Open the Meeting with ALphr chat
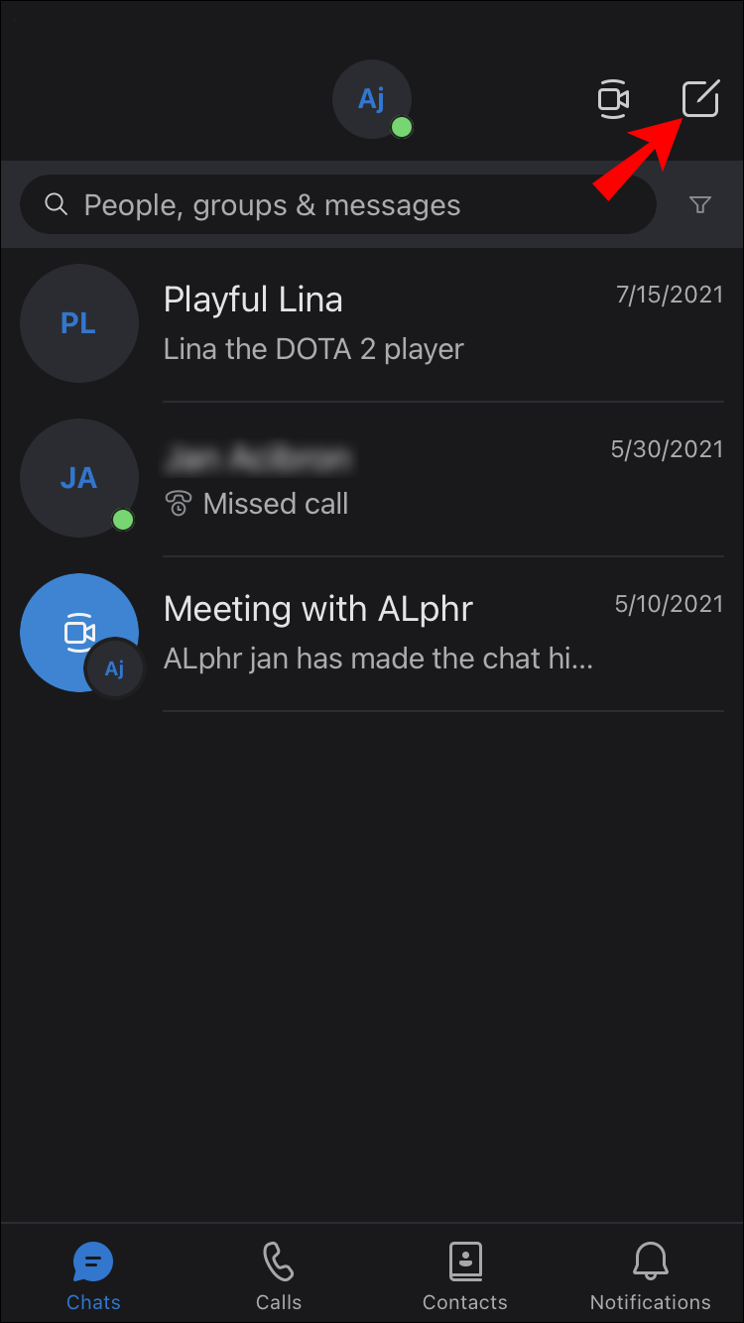Screen dimensions: 744x1323 372,634
